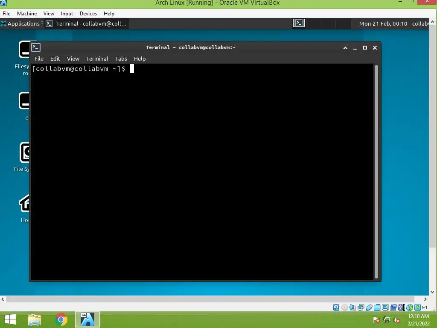
Task: Click the VirtualBox USB devices indicator
Action: click(369, 307)
